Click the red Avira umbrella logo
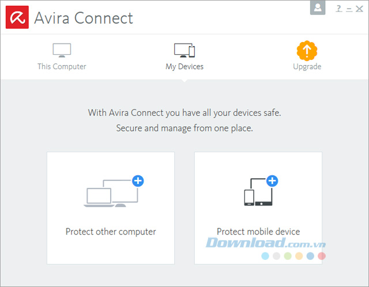Image resolution: width=369 pixels, height=287 pixels. pyautogui.click(x=17, y=18)
